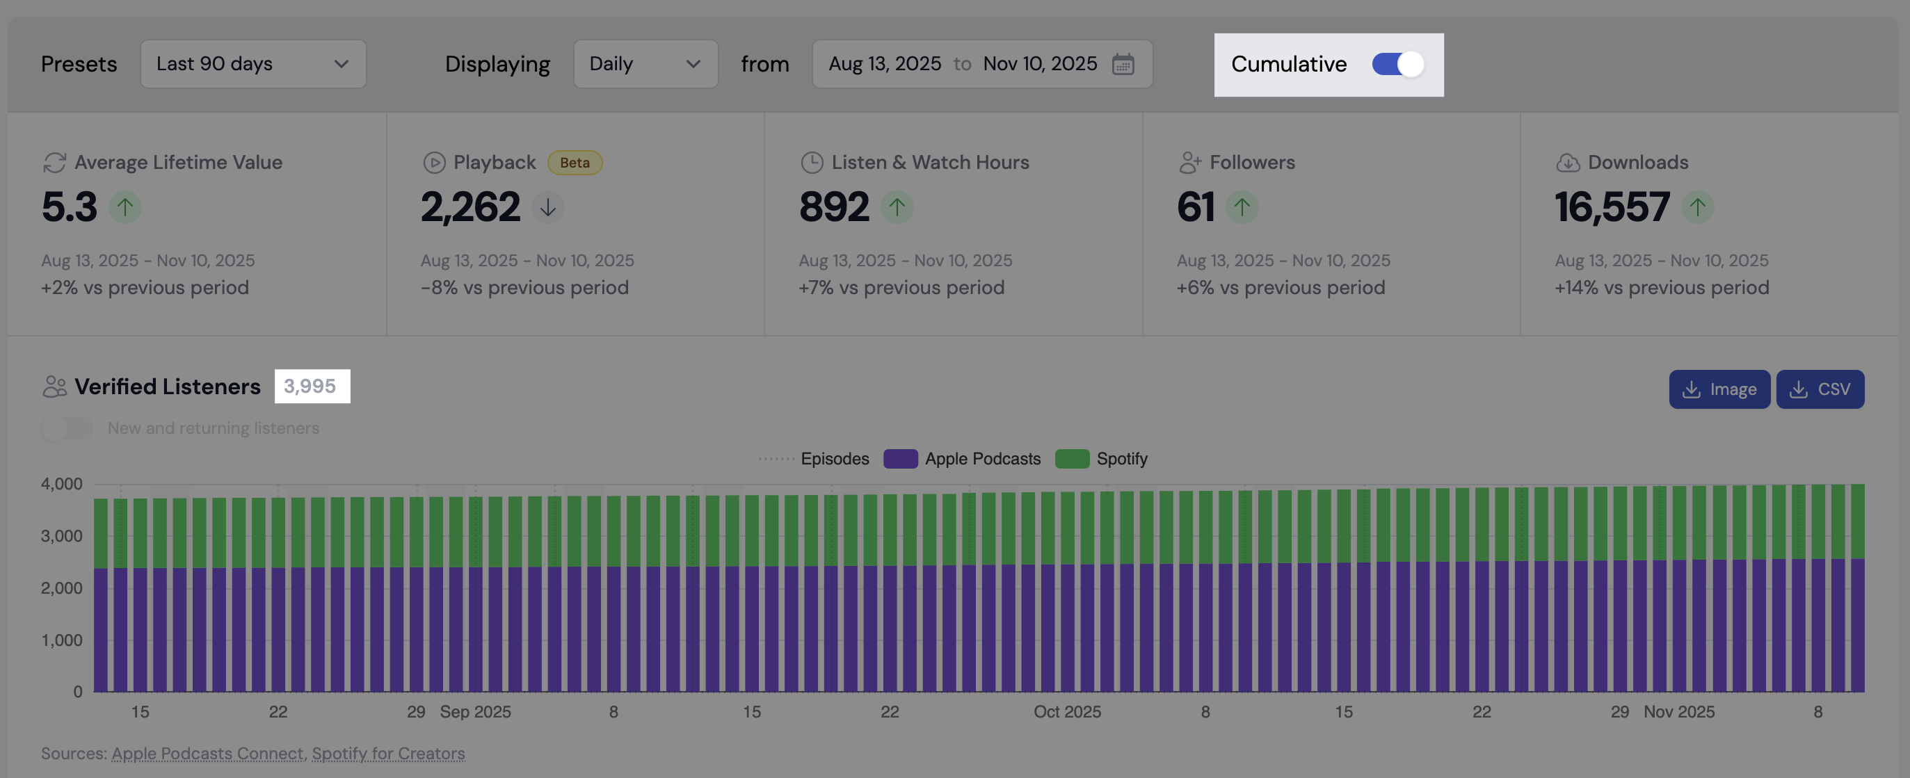Enable the New and returning listeners toggle
The width and height of the screenshot is (1910, 778).
pos(67,428)
